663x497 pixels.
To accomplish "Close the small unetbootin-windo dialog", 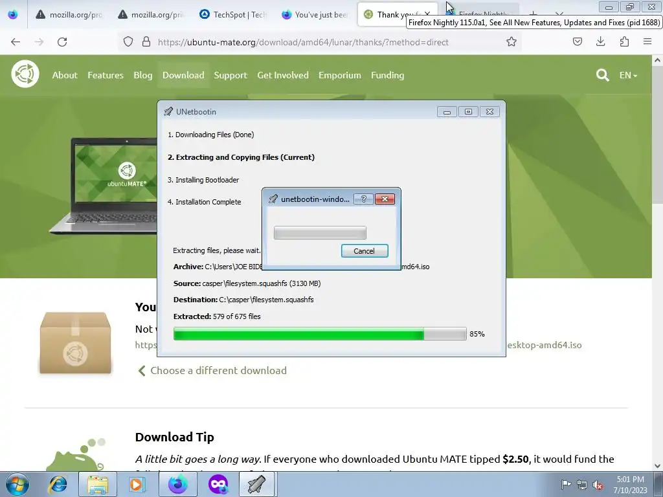I will [x=385, y=199].
